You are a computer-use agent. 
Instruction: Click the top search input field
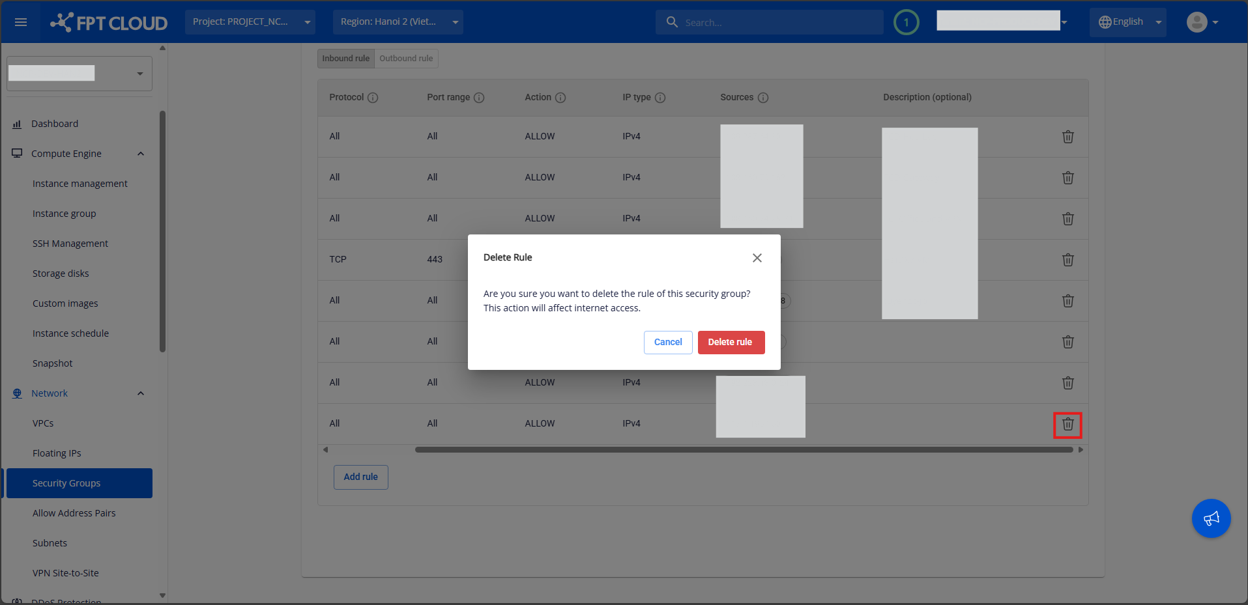[776, 22]
